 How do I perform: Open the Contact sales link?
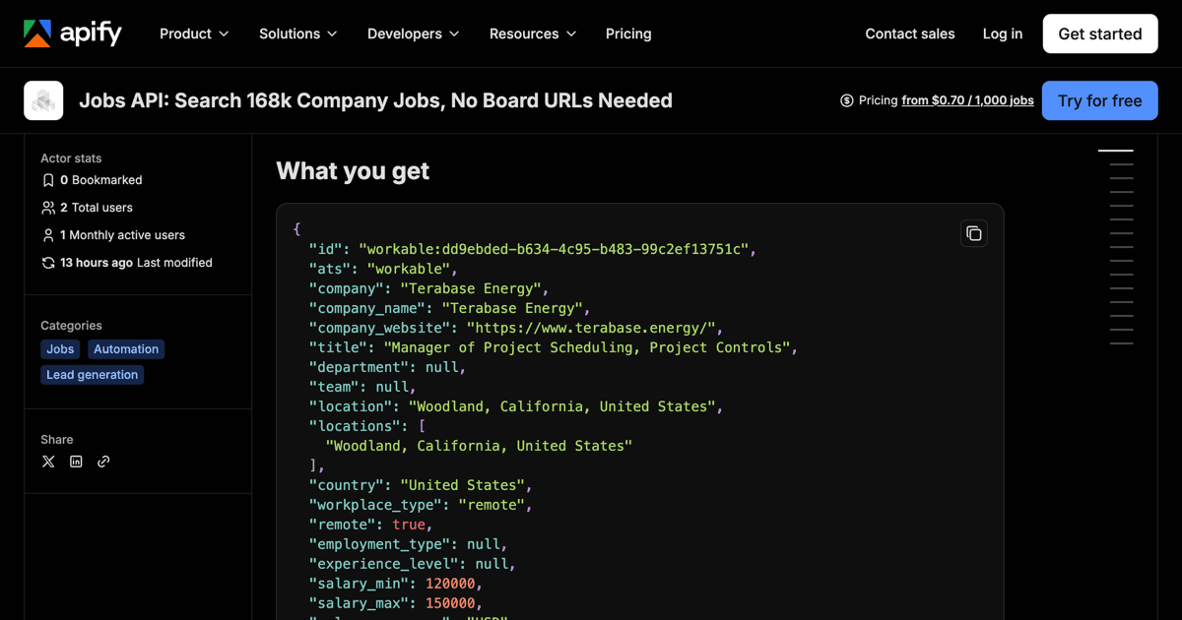pyautogui.click(x=910, y=33)
